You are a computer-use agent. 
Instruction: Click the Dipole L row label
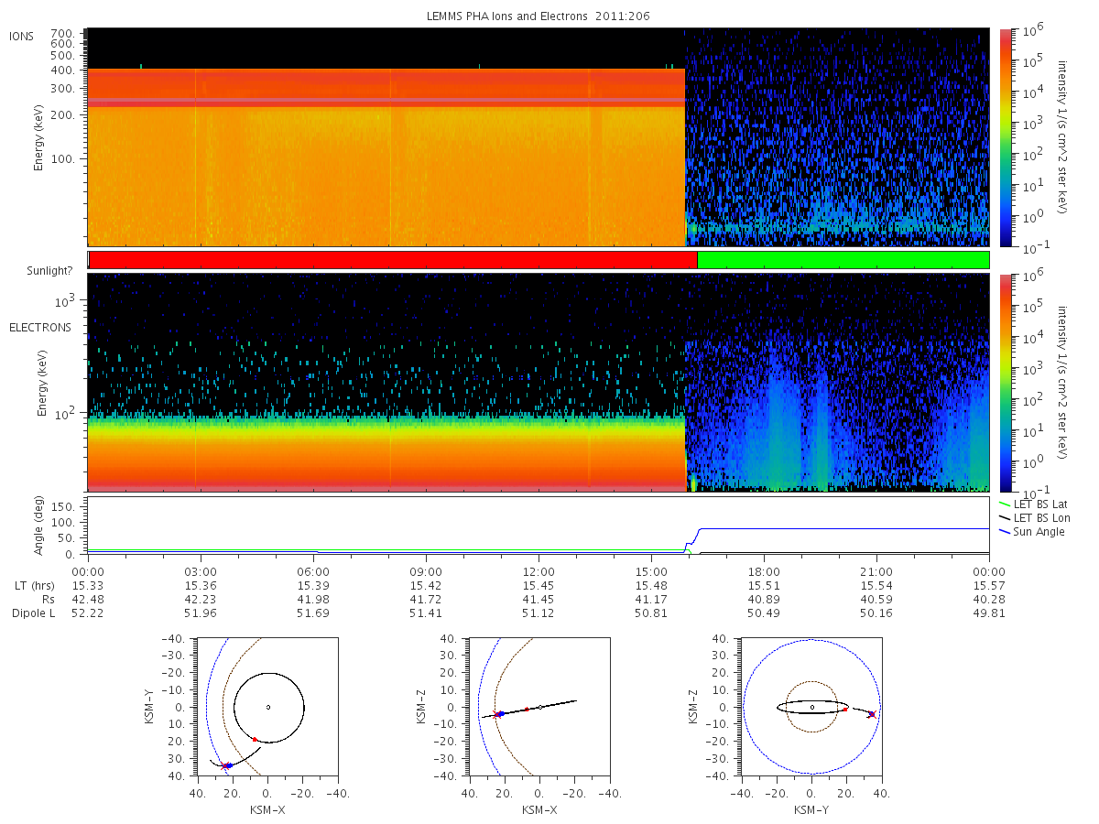(33, 613)
